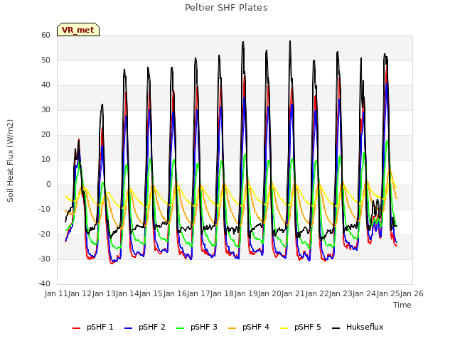The image size is (455, 341).
Task: Click the -40 y-axis tick label
Action: click(44, 284)
